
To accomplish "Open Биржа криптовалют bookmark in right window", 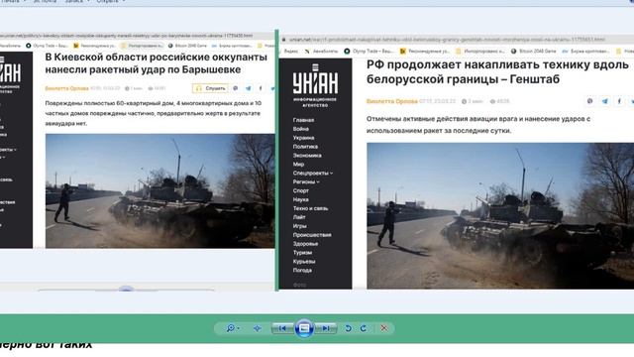I will click(x=585, y=52).
